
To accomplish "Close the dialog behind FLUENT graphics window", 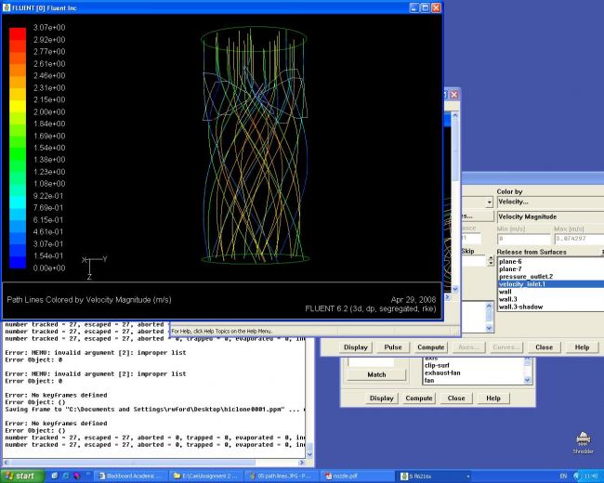I will coord(454,95).
